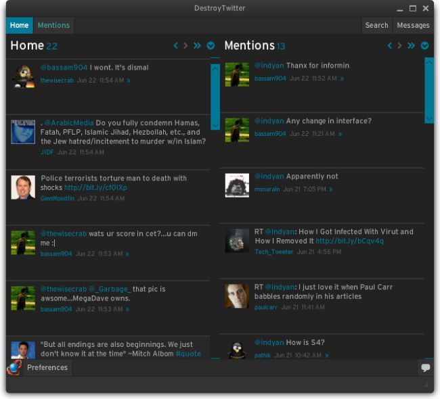Viewport: 440px width, 399px height.
Task: Open paulcarr username link
Action: [x=266, y=307]
